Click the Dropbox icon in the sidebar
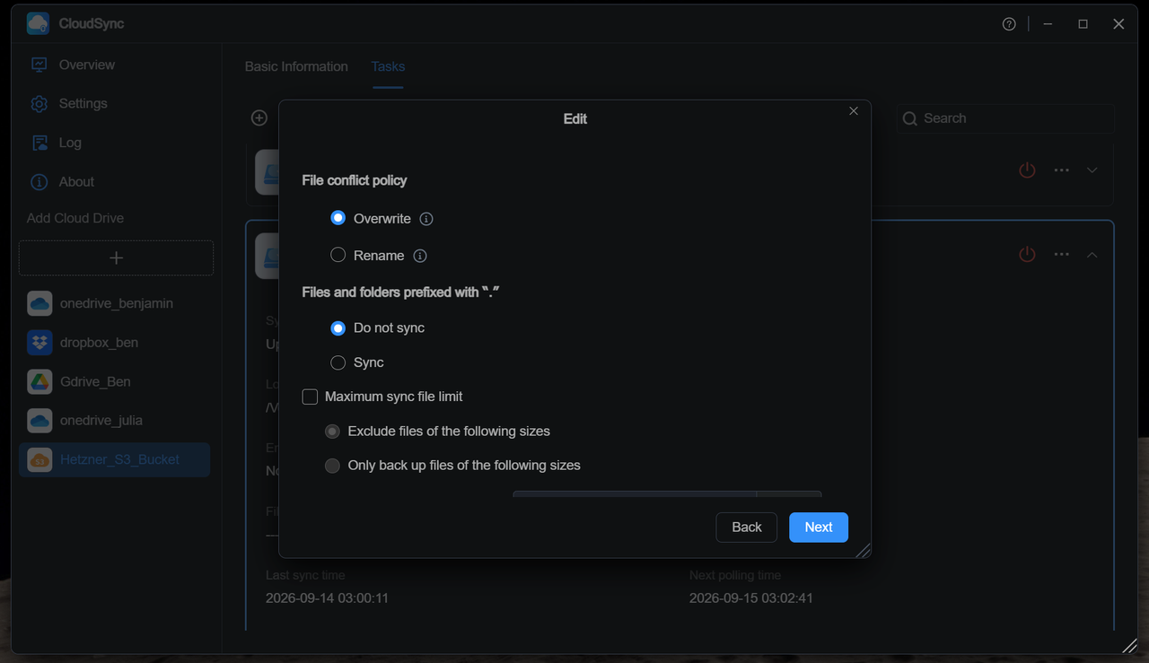 (x=39, y=343)
